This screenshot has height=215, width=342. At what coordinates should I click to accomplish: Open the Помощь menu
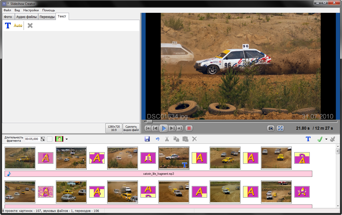pos(48,10)
